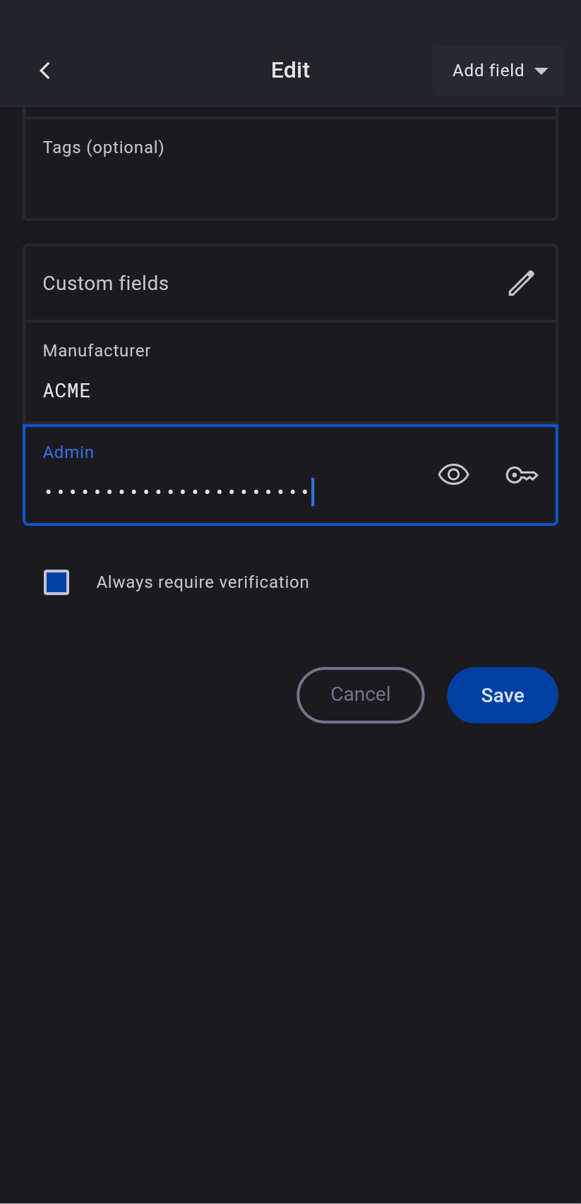The width and height of the screenshot is (581, 1204).
Task: Open the Add field dropdown
Action: pyautogui.click(x=498, y=71)
